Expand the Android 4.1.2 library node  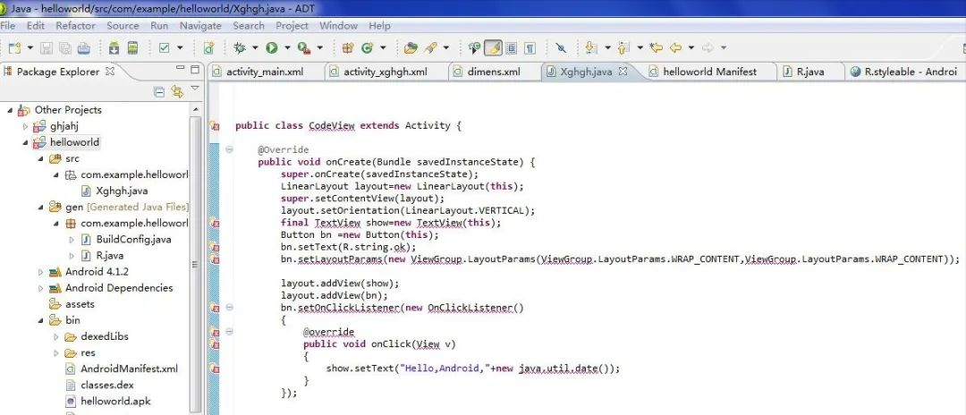pyautogui.click(x=40, y=272)
